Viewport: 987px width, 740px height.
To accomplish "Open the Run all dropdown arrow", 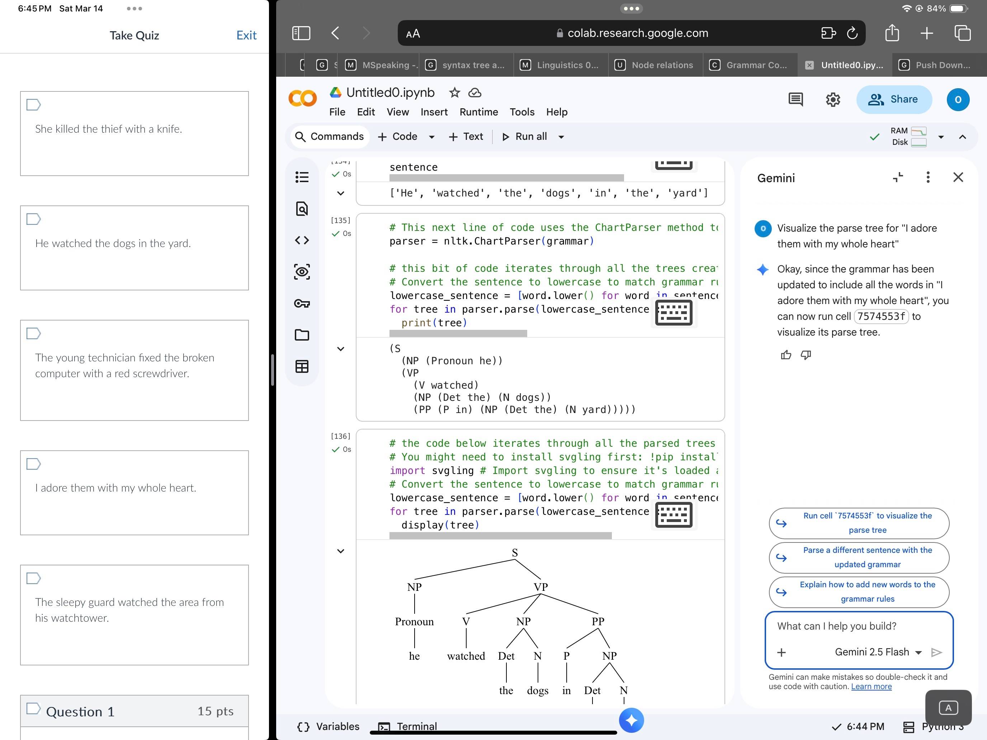I will [x=561, y=137].
